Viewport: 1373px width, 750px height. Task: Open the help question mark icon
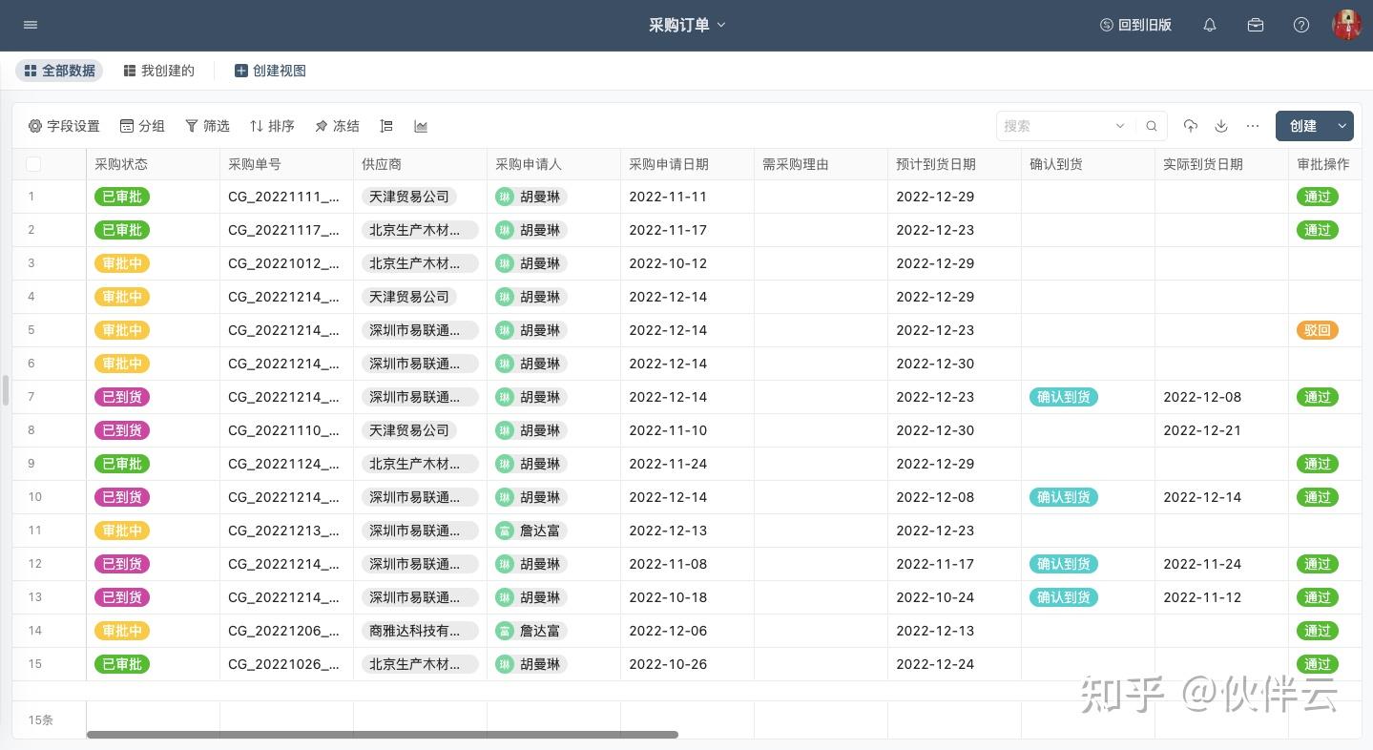click(x=1301, y=25)
